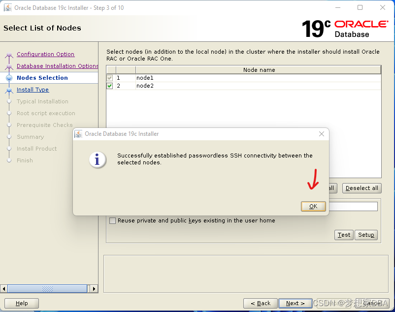Screen dimensions: 395x312
Task: Click the Install Type step marker icon
Action: click(9, 90)
